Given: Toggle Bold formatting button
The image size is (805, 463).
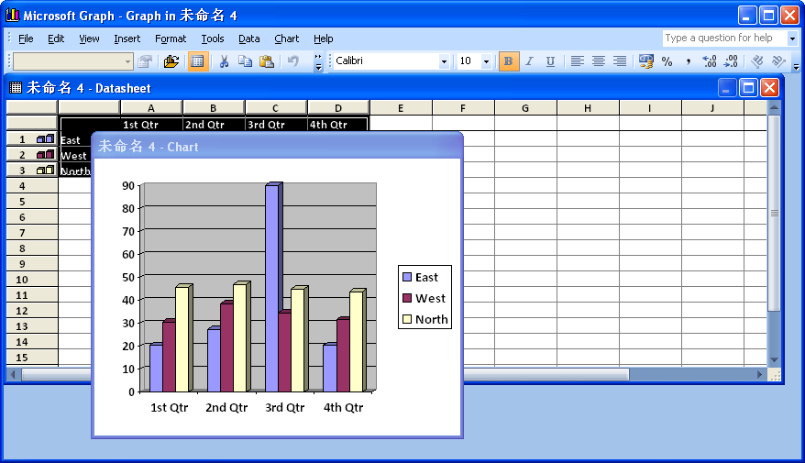Looking at the screenshot, I should pyautogui.click(x=509, y=61).
